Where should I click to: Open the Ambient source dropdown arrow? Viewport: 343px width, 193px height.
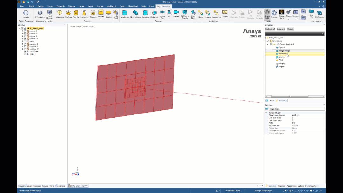click(x=101, y=17)
